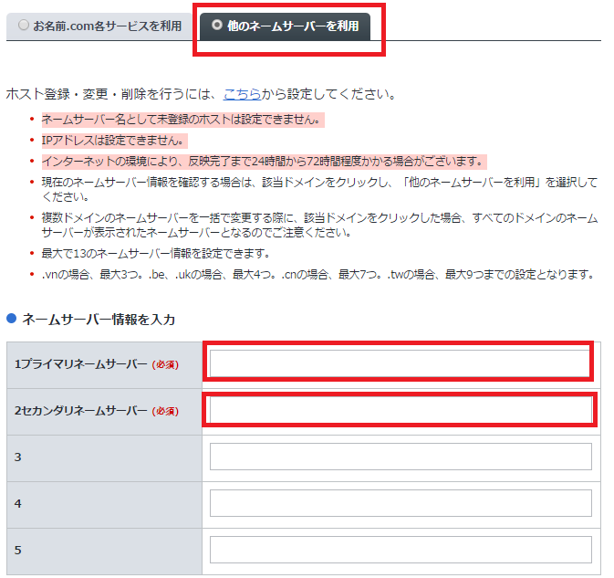Click the highlighted 24時間から72時間 propagation notice
The image size is (614, 578).
click(263, 161)
